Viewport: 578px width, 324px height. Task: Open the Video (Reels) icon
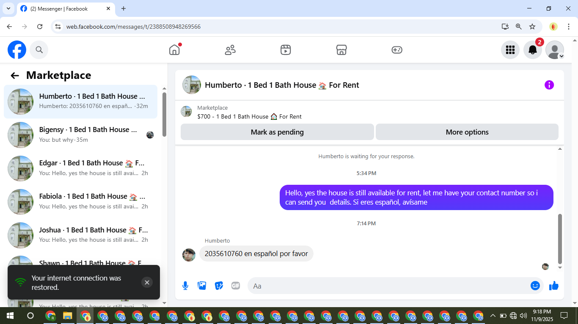tap(286, 50)
